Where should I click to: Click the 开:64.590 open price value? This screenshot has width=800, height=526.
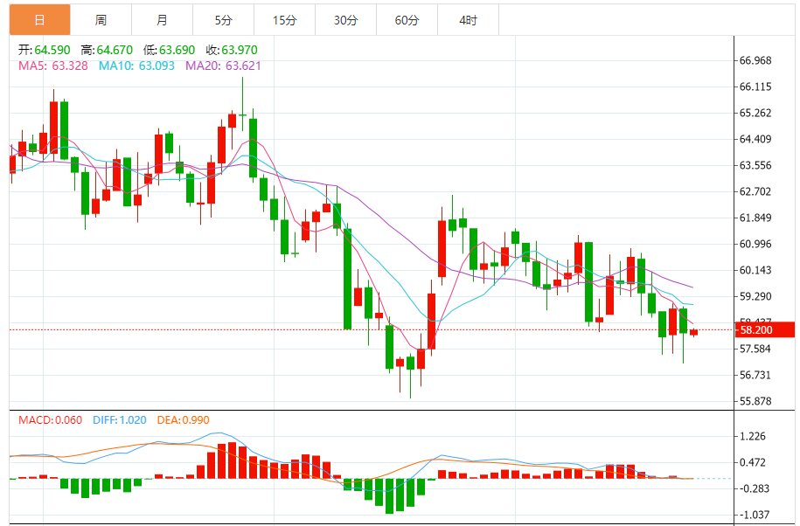click(x=45, y=50)
